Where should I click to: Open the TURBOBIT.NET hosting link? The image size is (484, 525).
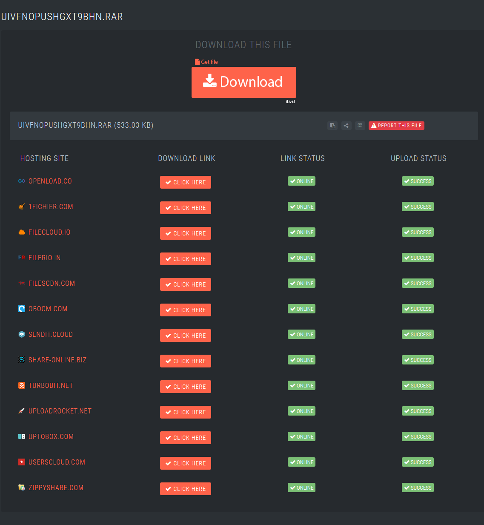[x=51, y=385]
